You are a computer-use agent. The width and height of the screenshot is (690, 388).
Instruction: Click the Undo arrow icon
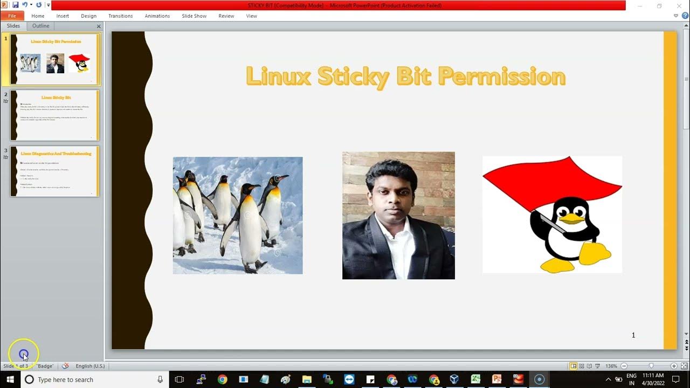click(x=25, y=5)
